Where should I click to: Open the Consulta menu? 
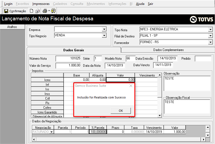[77, 4]
